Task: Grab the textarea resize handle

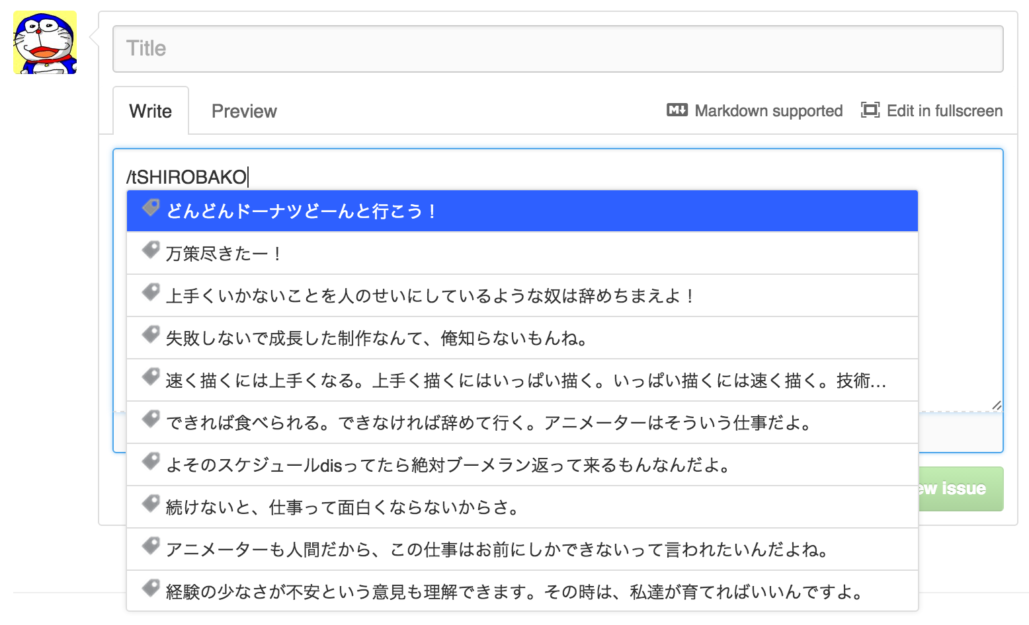Action: pos(997,405)
